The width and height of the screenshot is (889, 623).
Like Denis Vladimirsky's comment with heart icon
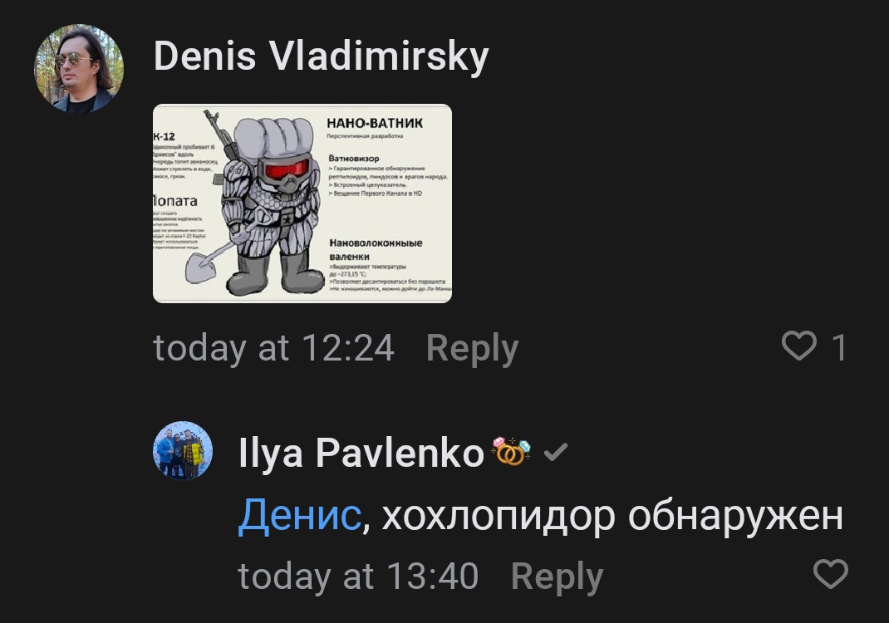[x=798, y=346]
